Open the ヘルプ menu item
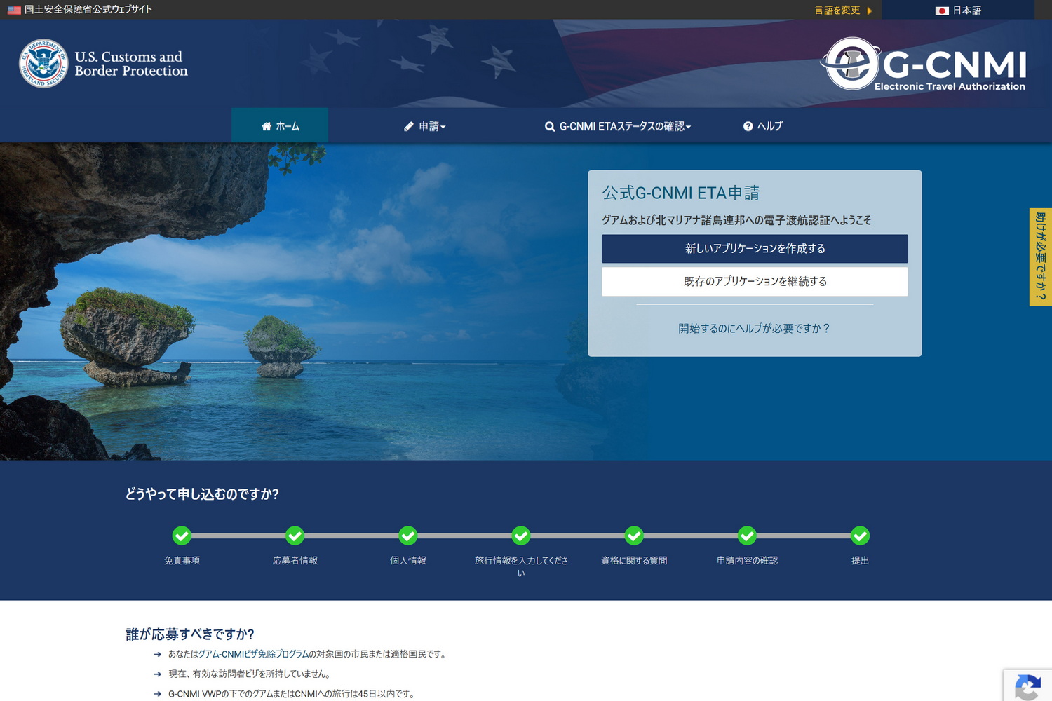This screenshot has height=701, width=1052. tap(764, 126)
